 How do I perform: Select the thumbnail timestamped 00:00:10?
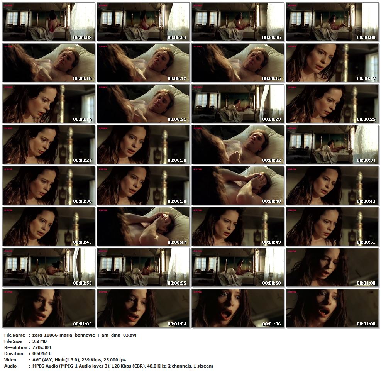[49, 63]
